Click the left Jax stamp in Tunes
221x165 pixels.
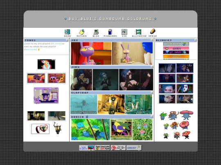tap(36, 78)
